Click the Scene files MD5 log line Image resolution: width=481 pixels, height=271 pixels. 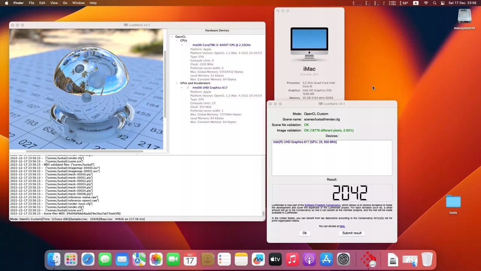(x=65, y=213)
